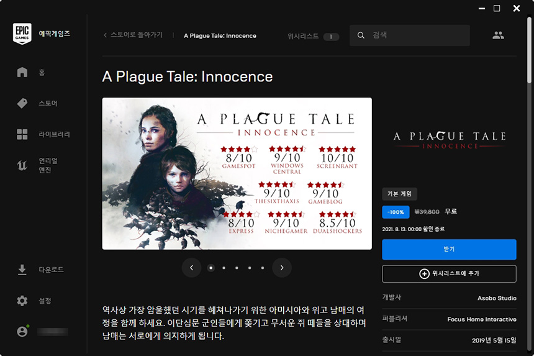The image size is (534, 356).
Task: Go back via the store chevron arrow
Action: point(105,35)
